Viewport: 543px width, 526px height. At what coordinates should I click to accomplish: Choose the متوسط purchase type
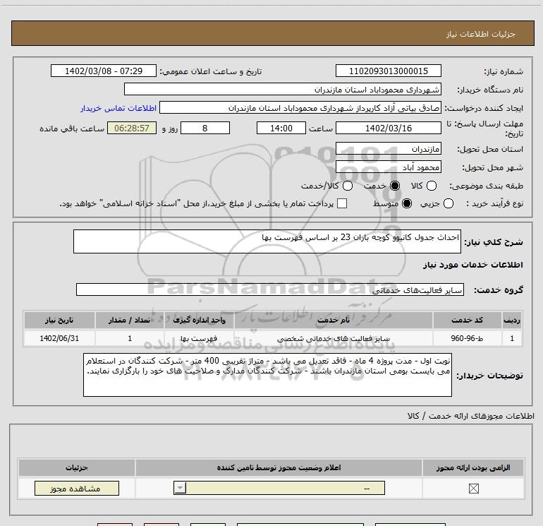tap(407, 203)
